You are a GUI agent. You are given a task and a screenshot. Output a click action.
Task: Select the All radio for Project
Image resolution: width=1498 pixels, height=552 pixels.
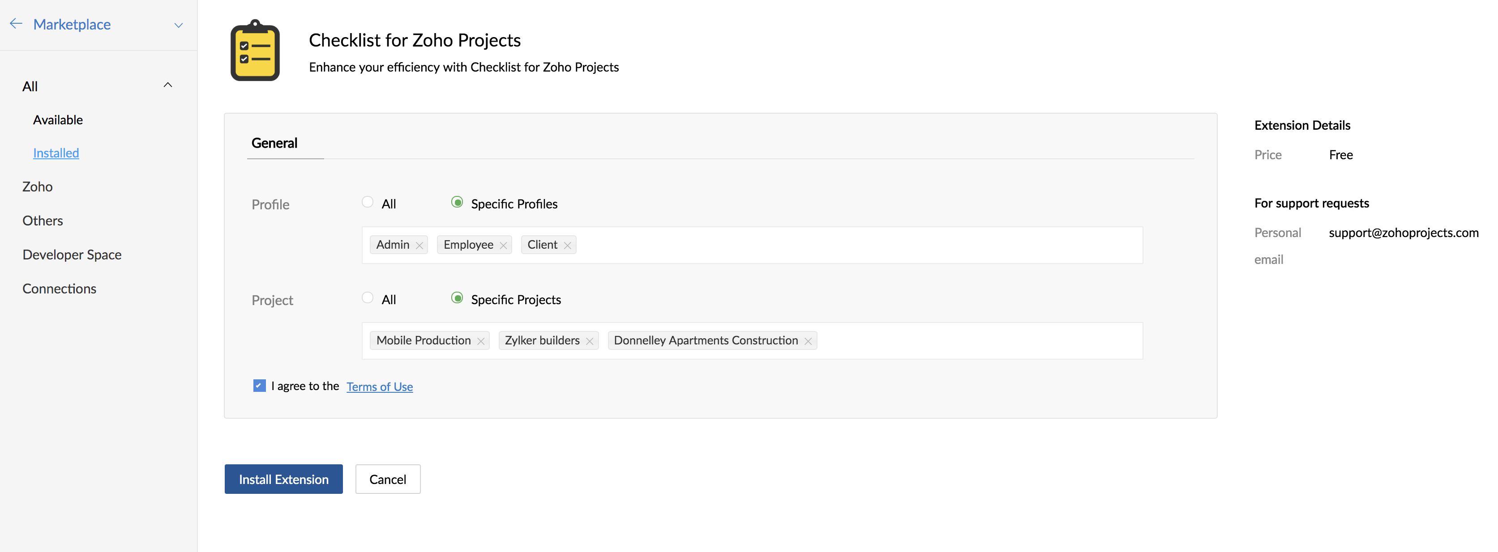click(x=368, y=298)
